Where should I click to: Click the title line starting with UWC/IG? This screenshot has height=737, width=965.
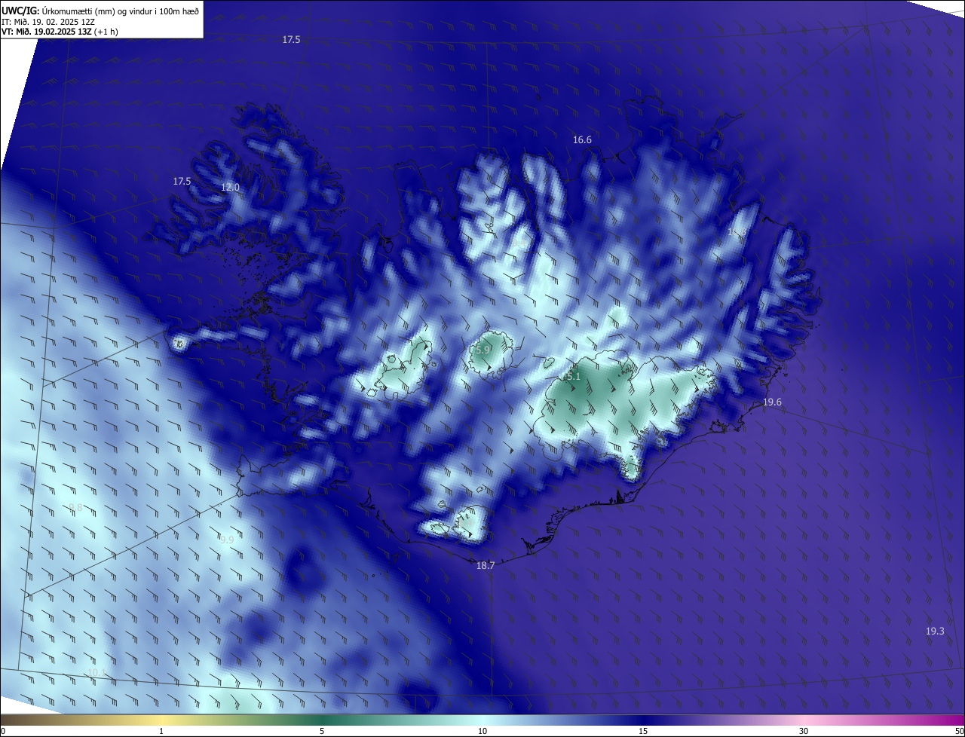(x=100, y=10)
